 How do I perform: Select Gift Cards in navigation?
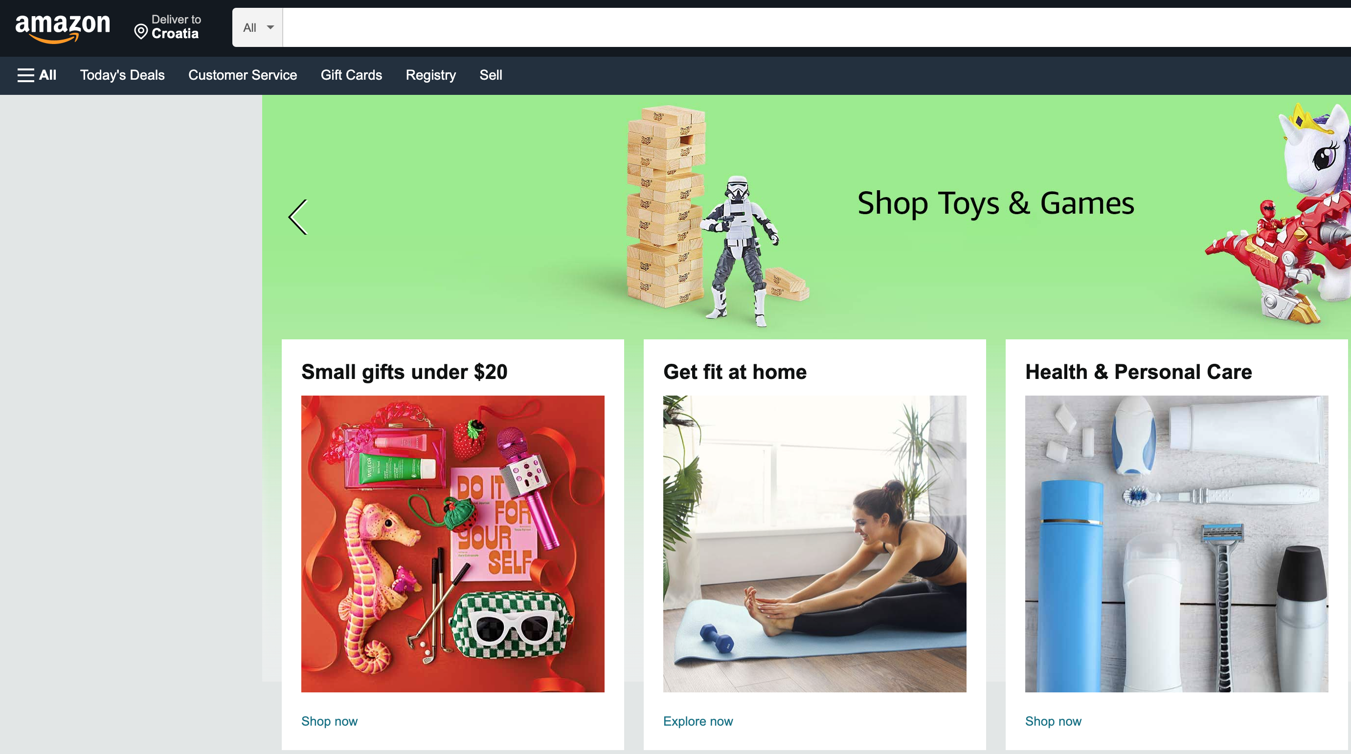click(351, 75)
